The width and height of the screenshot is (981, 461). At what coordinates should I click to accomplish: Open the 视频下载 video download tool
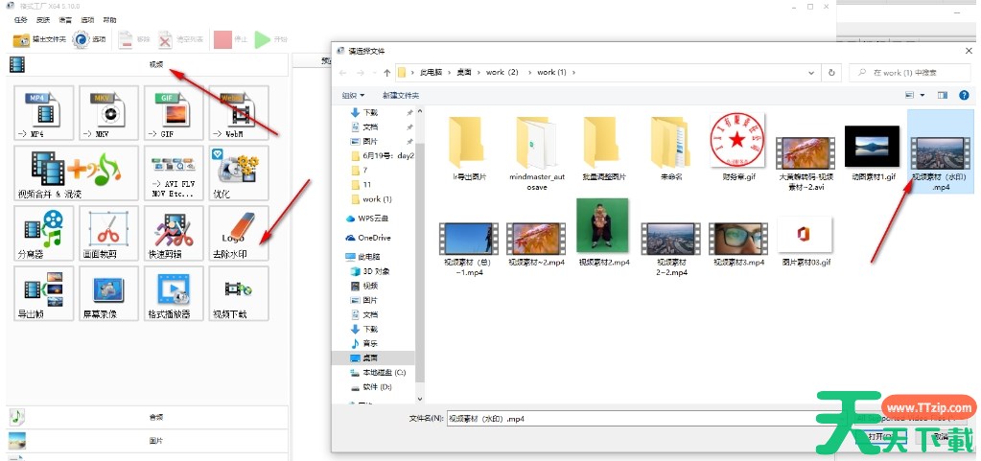pyautogui.click(x=239, y=293)
